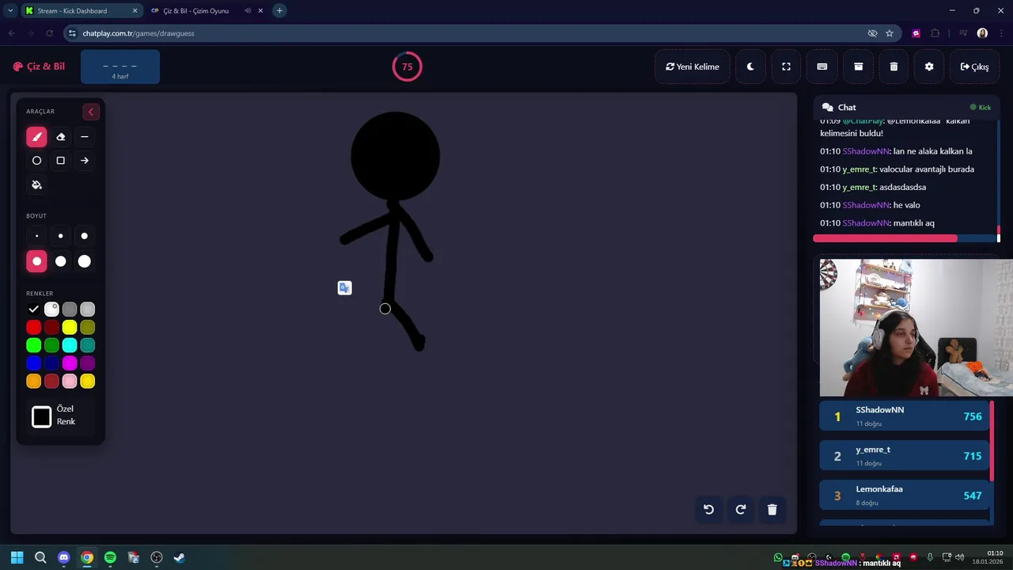Switch to Çiz & Bil - Çizim Oyunu tab
The width and height of the screenshot is (1013, 570).
tap(206, 11)
